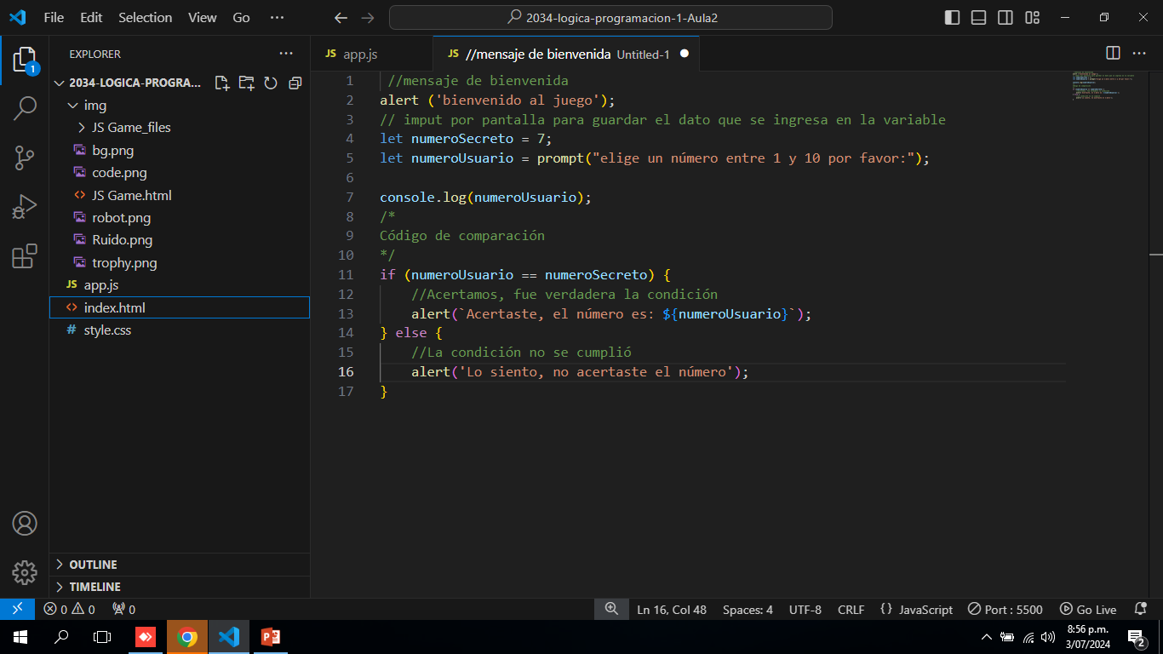Open errors and warnings problems indicator
The width and height of the screenshot is (1163, 654).
69,610
